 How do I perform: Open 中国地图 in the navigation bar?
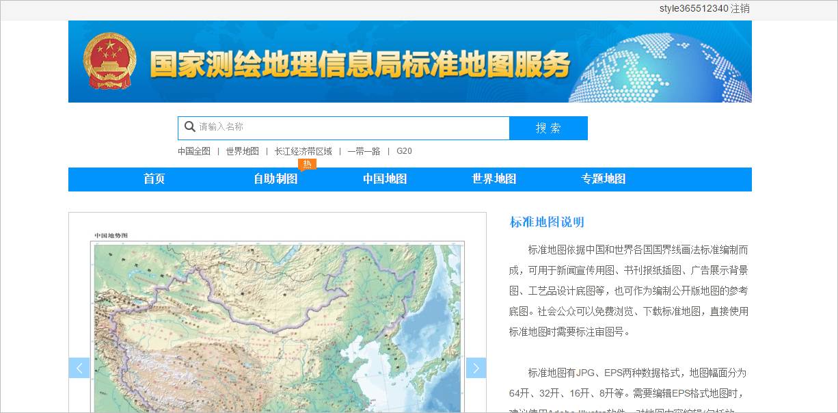click(385, 179)
